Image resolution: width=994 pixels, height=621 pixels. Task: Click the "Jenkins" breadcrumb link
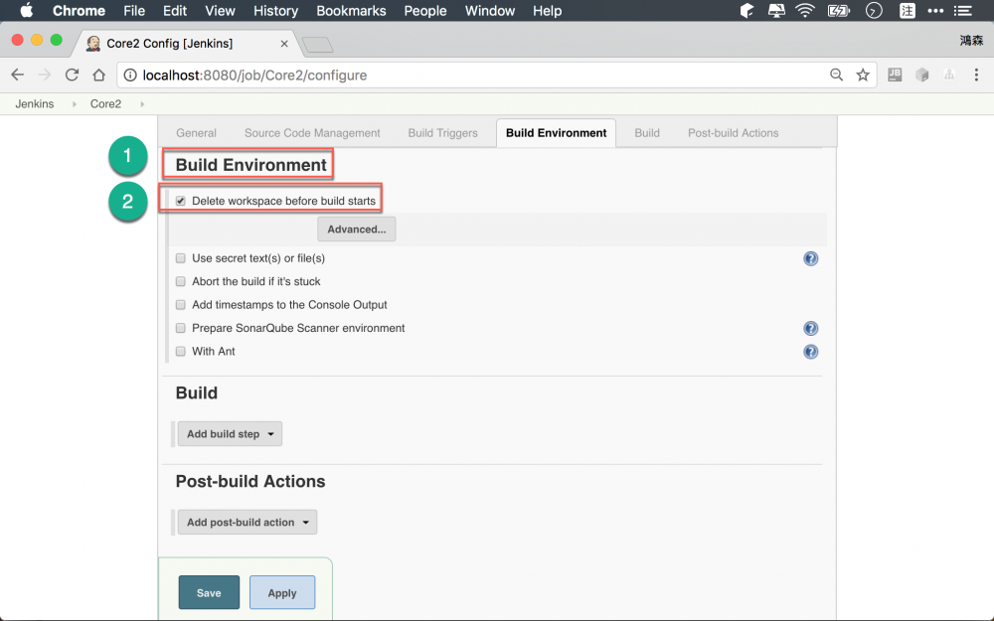(34, 103)
